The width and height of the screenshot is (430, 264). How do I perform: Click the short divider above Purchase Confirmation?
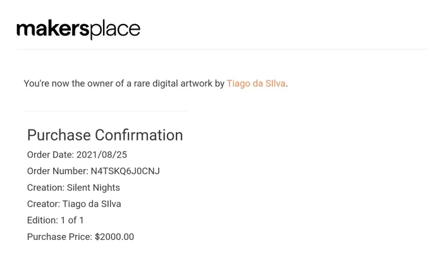[x=106, y=111]
